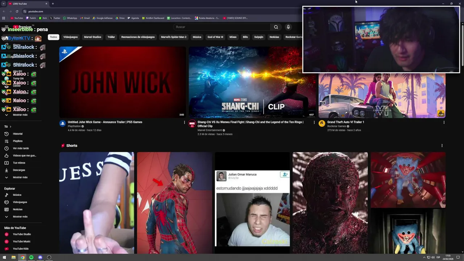Screen dimensions: 464x261
Task: Open the Spider-Man short thumbnail
Action: tap(174, 203)
